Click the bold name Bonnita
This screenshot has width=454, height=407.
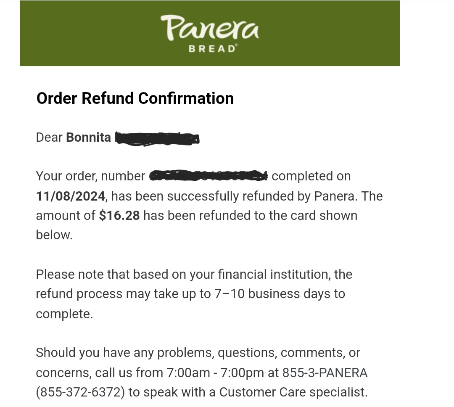tap(89, 137)
